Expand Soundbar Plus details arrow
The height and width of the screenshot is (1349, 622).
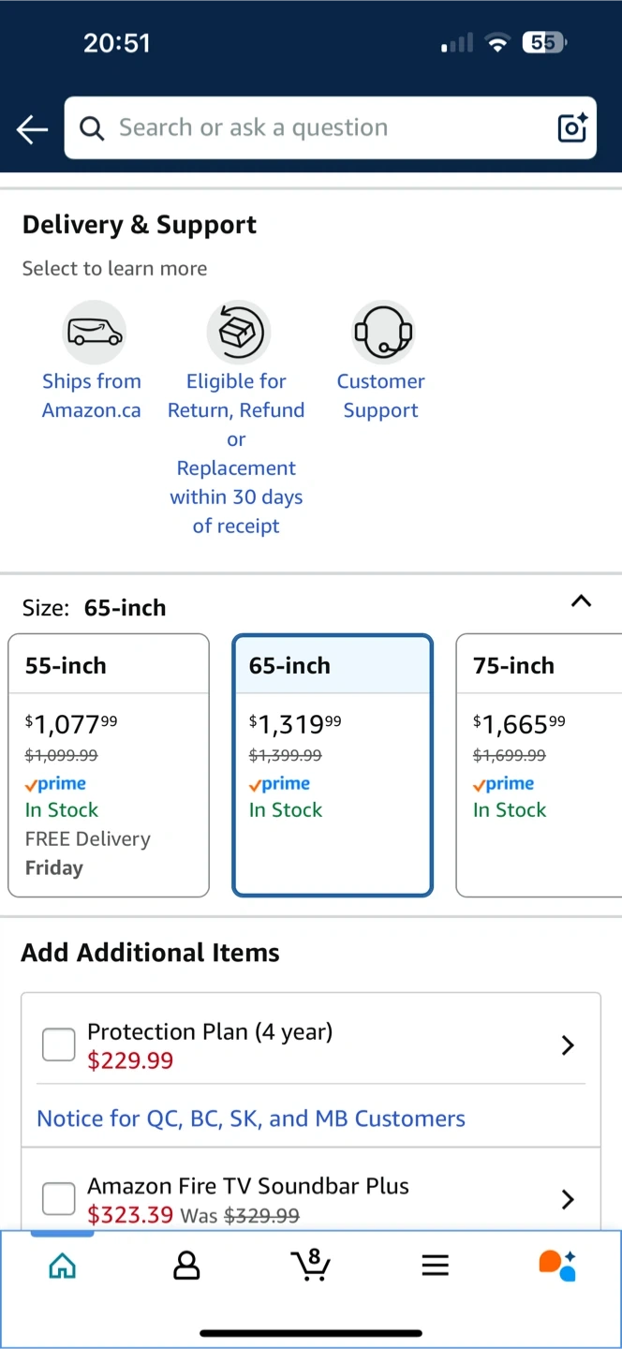pyautogui.click(x=567, y=1199)
